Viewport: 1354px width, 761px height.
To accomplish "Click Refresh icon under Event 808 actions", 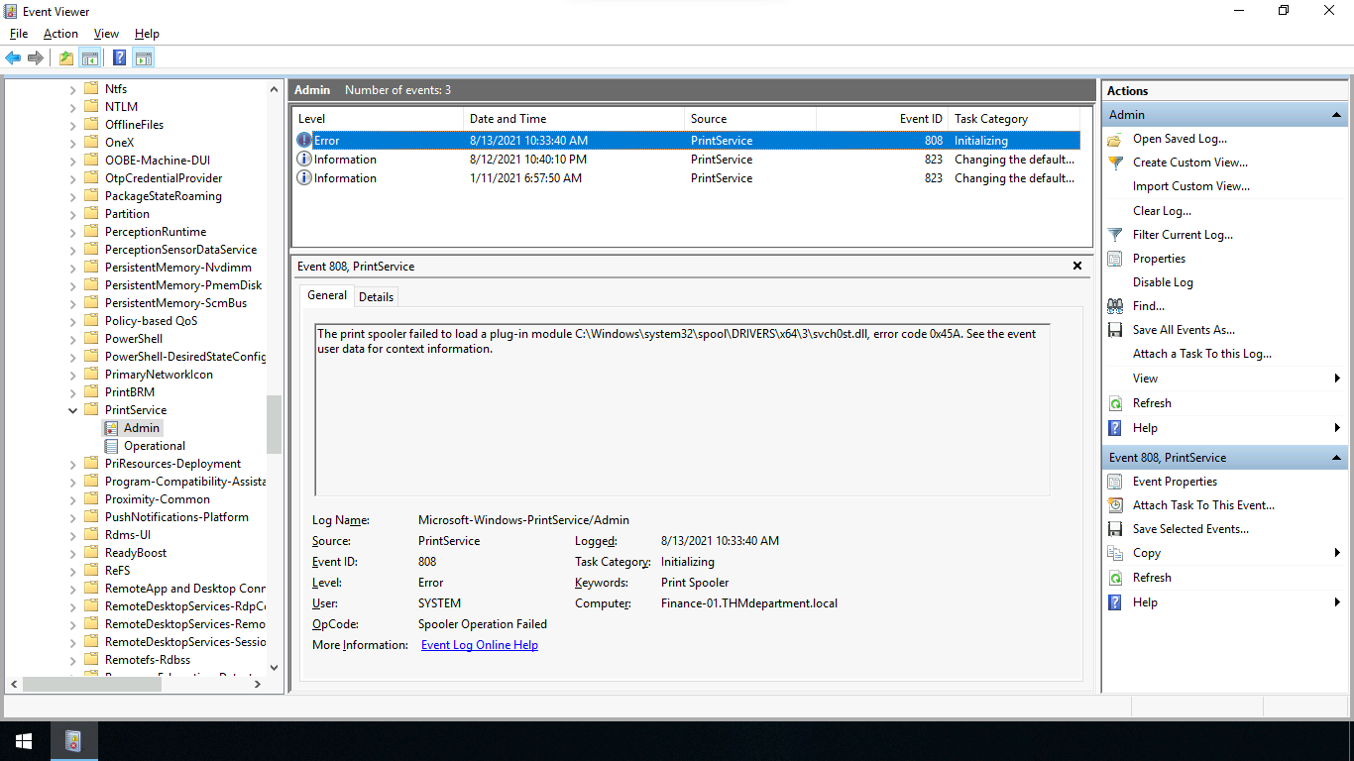I will (x=1115, y=578).
